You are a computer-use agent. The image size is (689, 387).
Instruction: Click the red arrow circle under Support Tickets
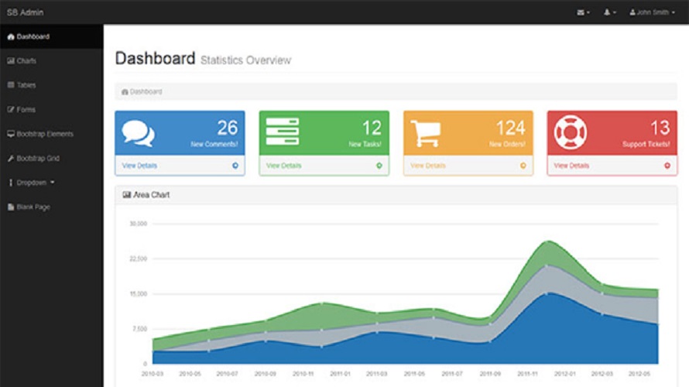(667, 166)
